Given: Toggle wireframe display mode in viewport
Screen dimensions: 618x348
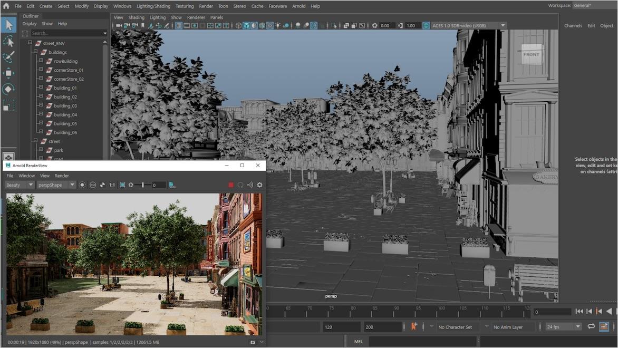Looking at the screenshot, I should pyautogui.click(x=238, y=25).
